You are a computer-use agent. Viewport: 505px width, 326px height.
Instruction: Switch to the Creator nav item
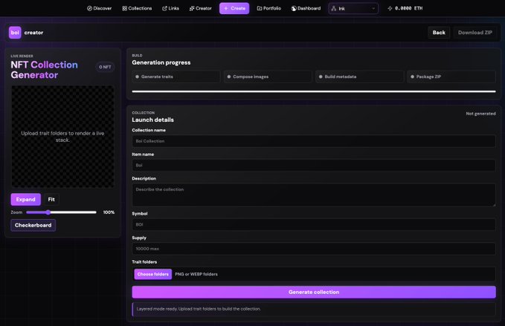[x=200, y=8]
